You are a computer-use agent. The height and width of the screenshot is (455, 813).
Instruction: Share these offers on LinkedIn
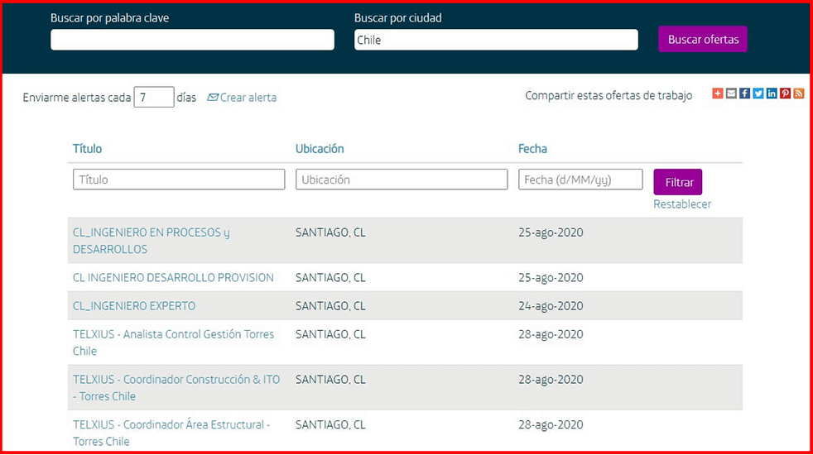[x=772, y=93]
